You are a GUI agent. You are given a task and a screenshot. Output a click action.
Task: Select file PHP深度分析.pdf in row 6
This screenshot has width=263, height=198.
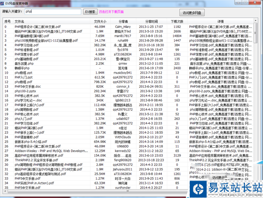pyautogui.click(x=27, y=55)
